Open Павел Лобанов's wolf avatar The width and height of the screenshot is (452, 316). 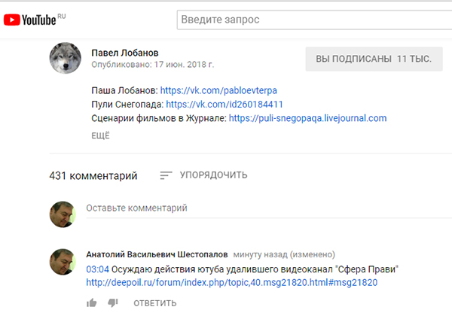pos(65,58)
